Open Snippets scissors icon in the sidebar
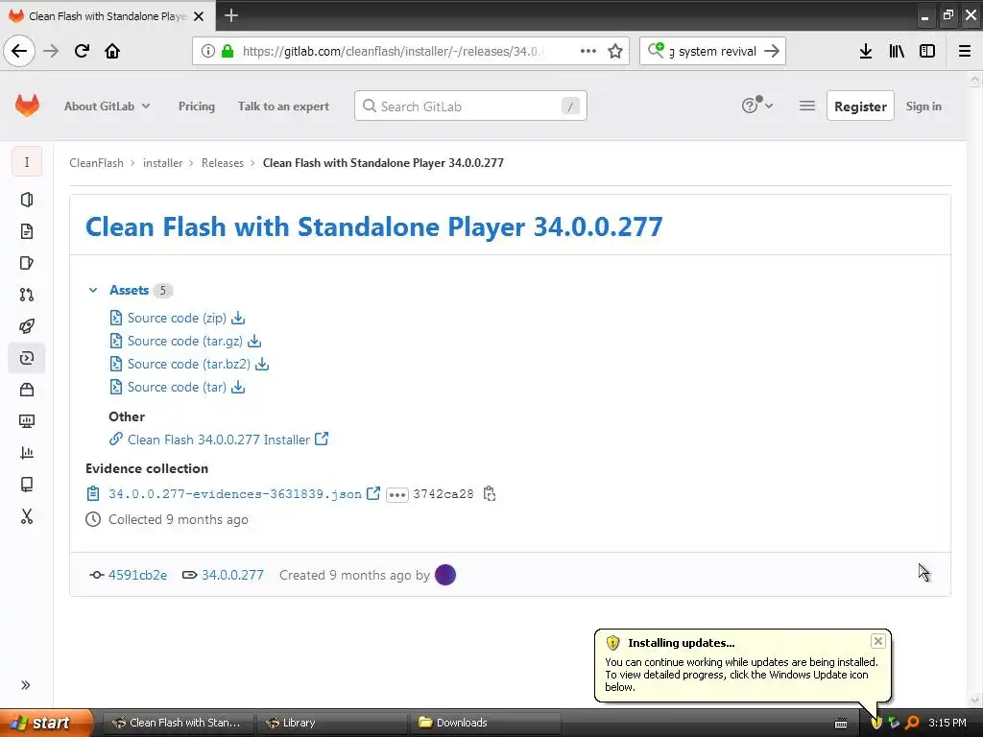Viewport: 983px width, 737px height. click(x=26, y=516)
